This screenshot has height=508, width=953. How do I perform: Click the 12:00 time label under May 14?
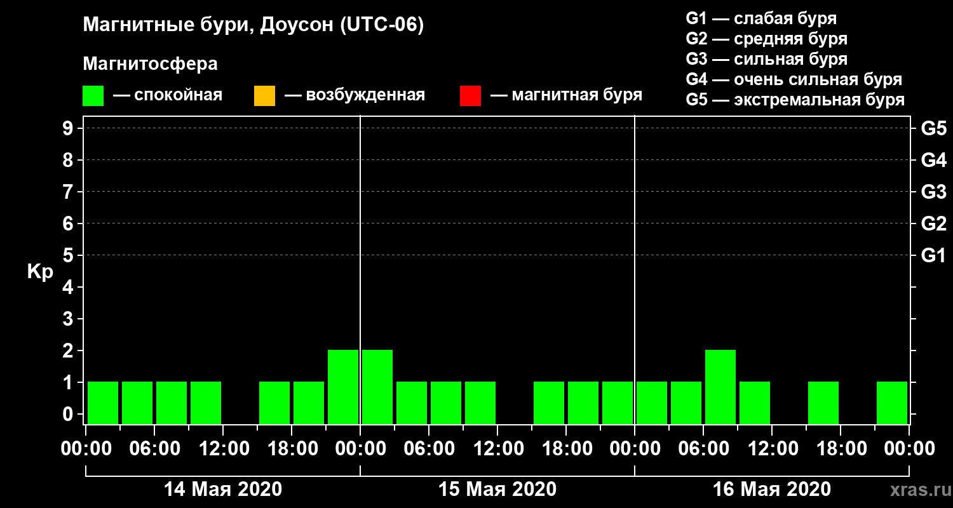point(223,448)
